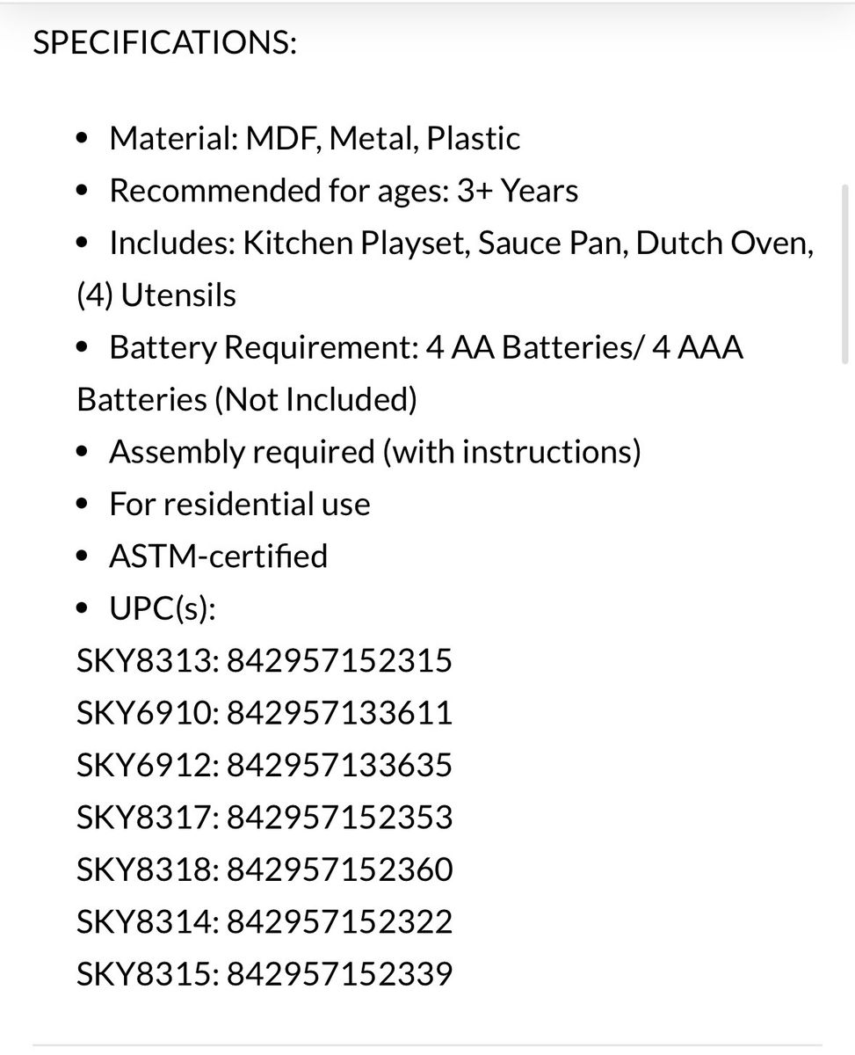
Task: Click the (4) Utensils text
Action: pyautogui.click(x=156, y=295)
